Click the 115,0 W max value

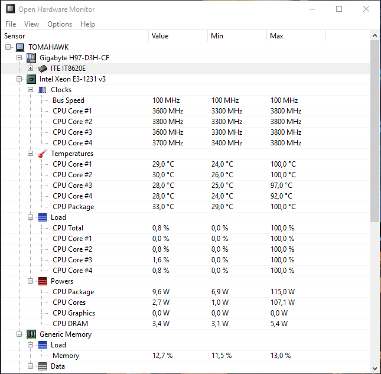(282, 292)
